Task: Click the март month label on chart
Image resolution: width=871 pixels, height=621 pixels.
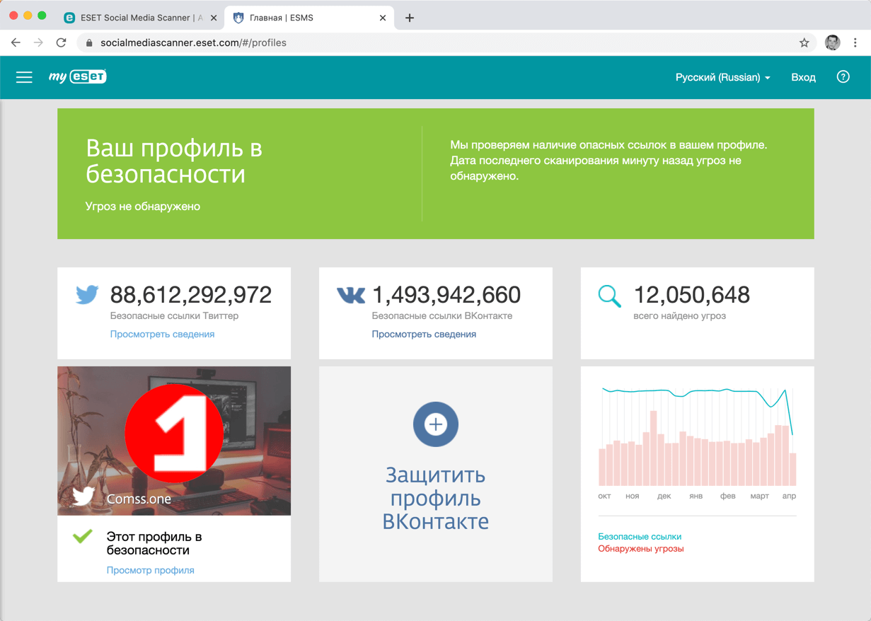Action: (759, 497)
